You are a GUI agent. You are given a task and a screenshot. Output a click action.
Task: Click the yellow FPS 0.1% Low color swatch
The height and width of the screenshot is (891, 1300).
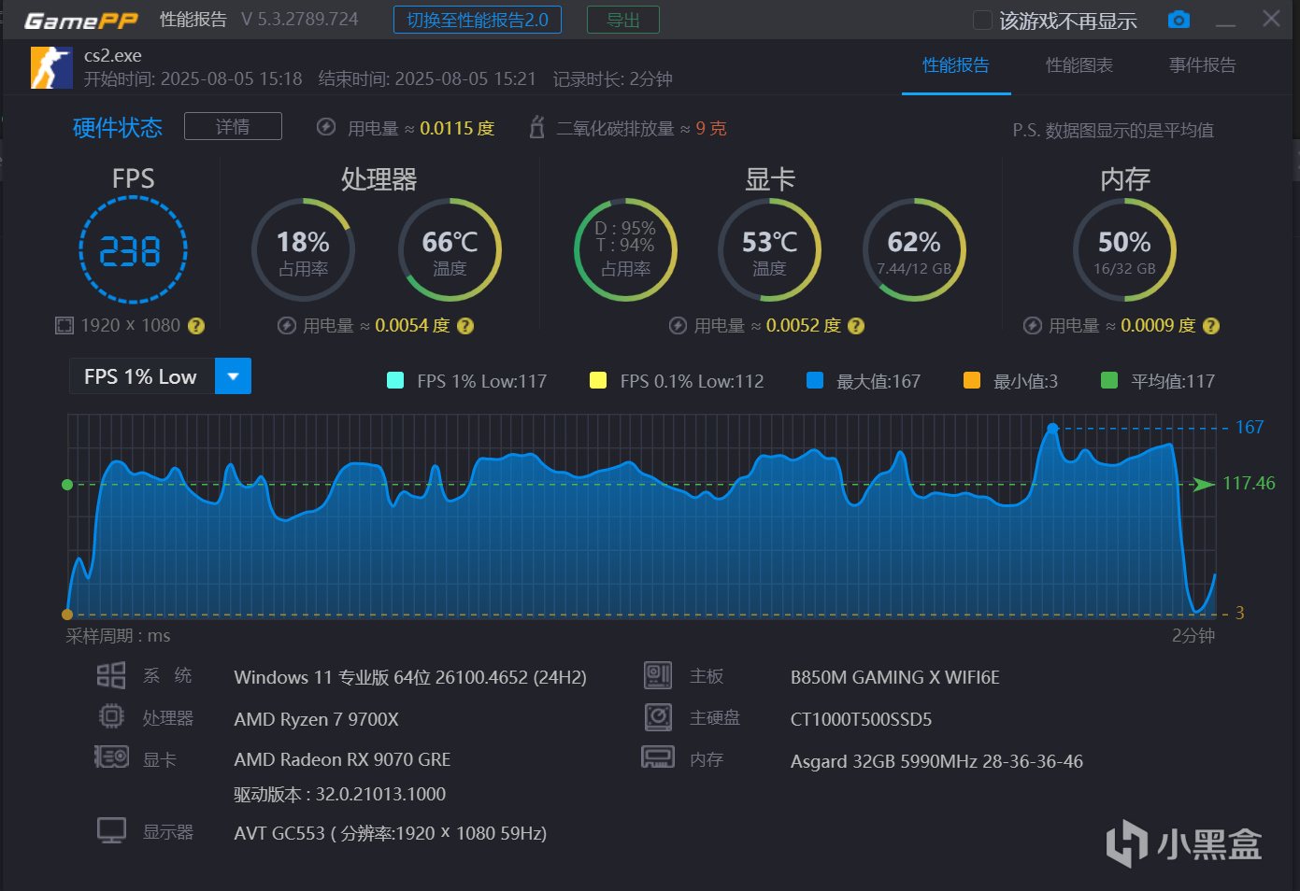point(598,380)
